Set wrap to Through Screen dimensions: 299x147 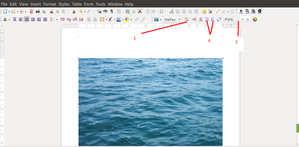(45, 19)
